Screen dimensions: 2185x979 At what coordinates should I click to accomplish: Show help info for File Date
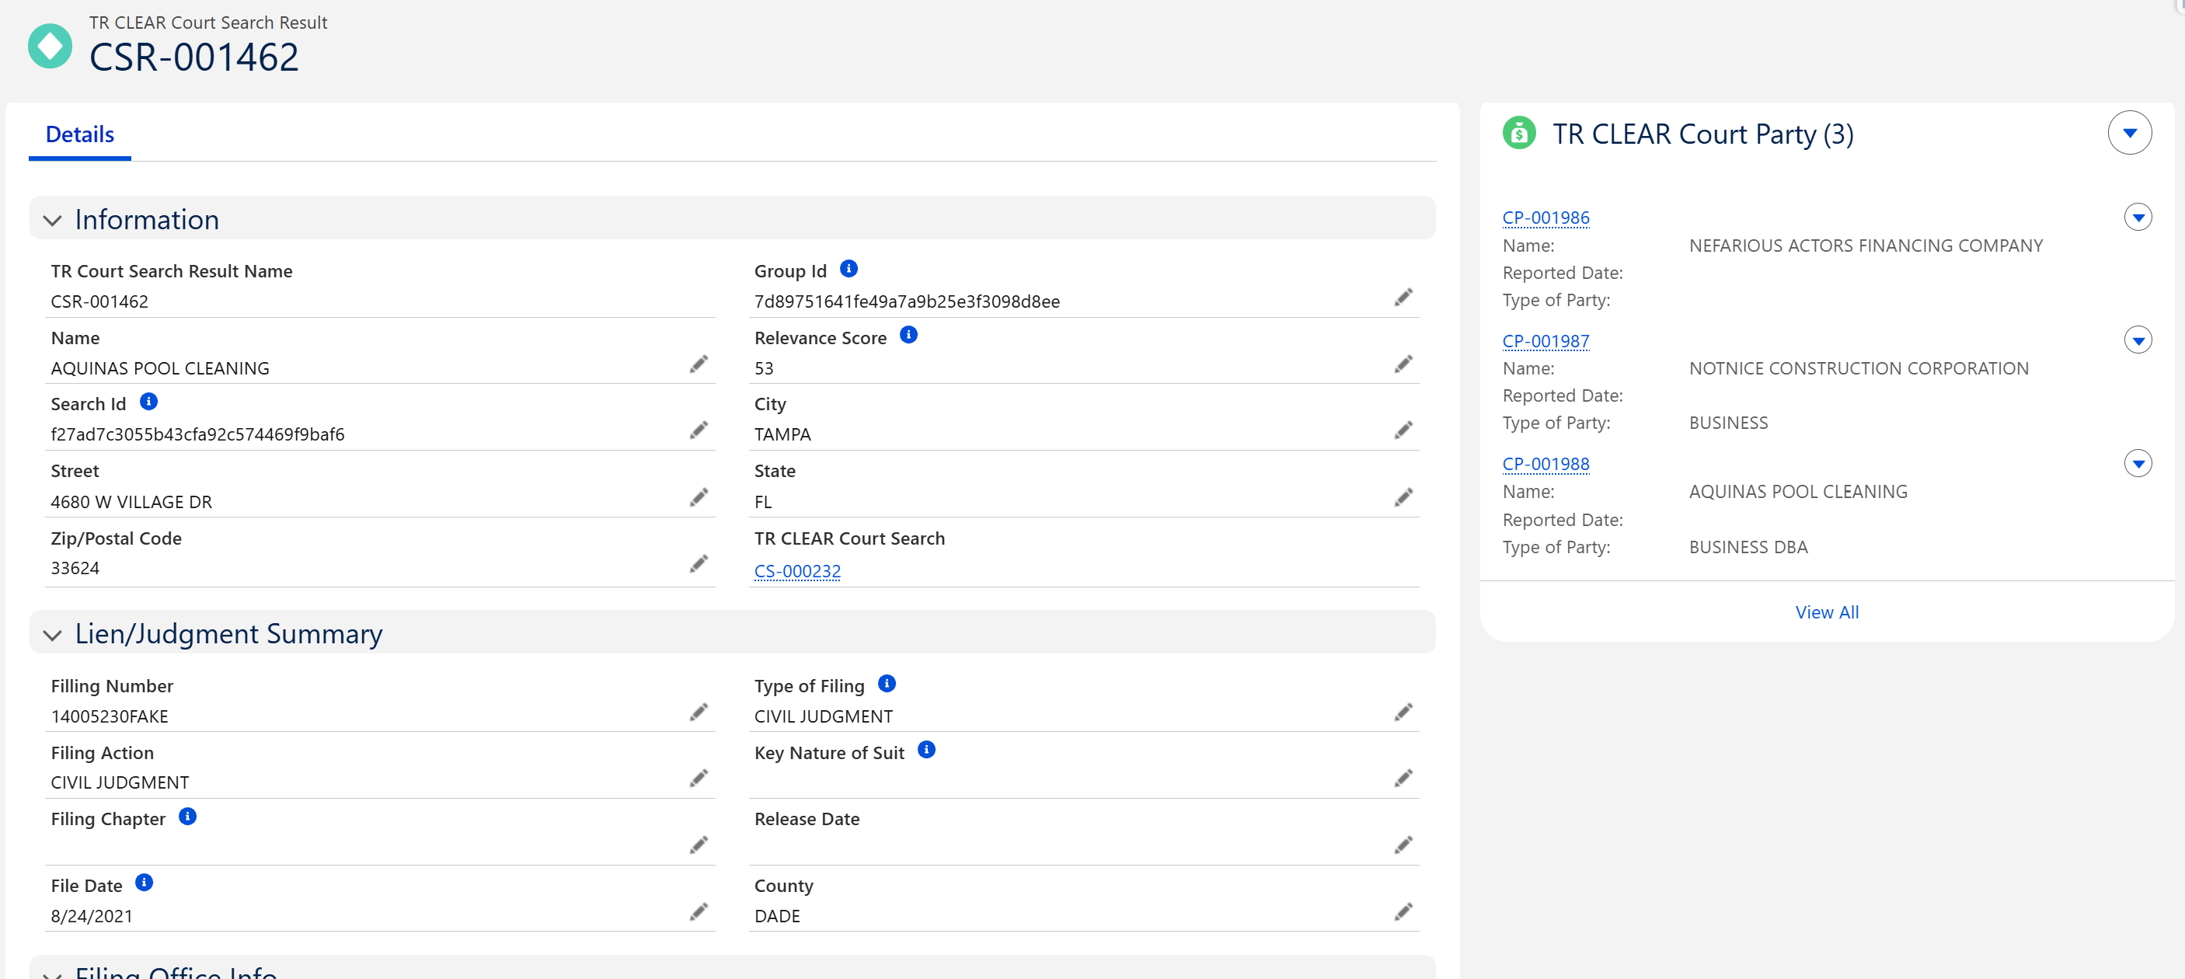(145, 883)
